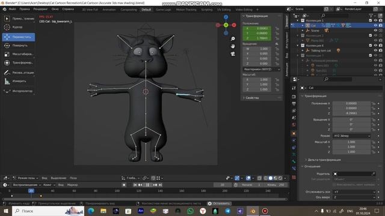The width and height of the screenshot is (385, 216).
Task: Open the Render properties tab
Action: [294, 97]
